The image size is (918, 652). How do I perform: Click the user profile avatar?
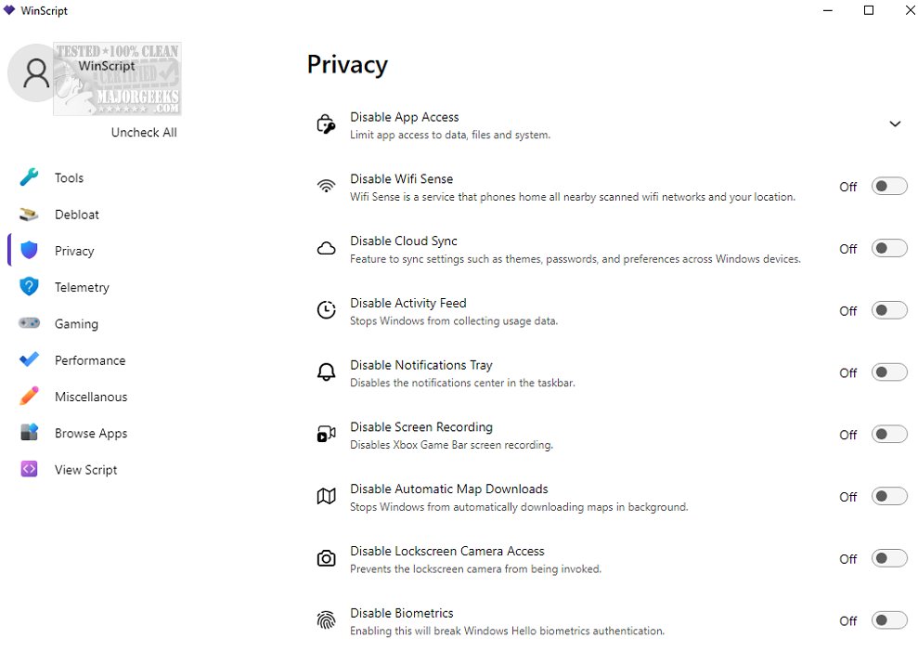tap(36, 72)
